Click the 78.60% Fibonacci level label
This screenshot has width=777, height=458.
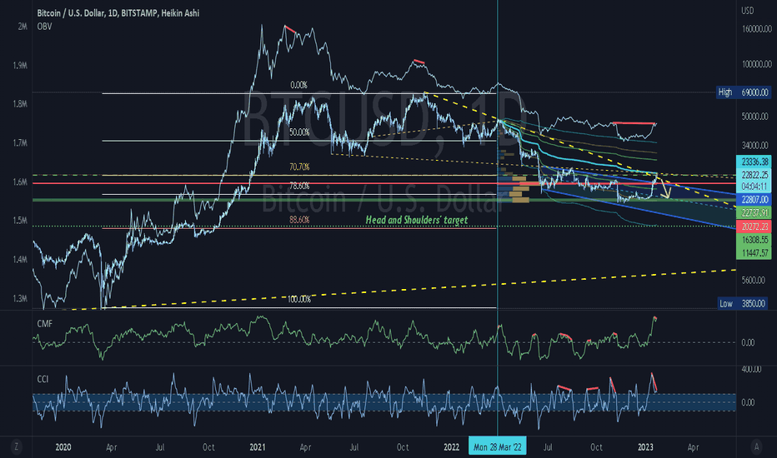(299, 187)
